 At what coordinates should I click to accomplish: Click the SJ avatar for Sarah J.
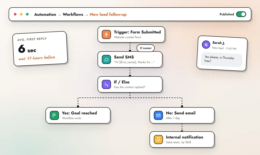click(x=206, y=44)
